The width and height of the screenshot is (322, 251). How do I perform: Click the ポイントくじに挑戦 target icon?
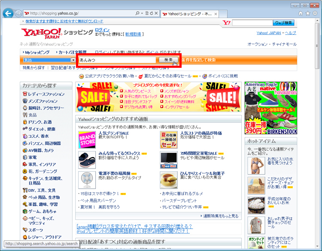[x=204, y=76]
